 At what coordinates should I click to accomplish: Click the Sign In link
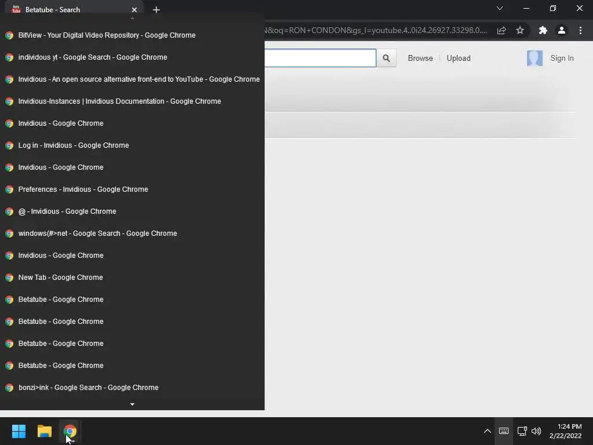pyautogui.click(x=562, y=59)
